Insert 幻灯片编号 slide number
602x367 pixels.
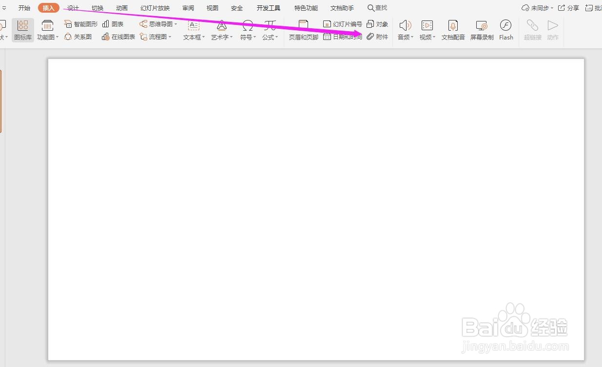(x=343, y=24)
